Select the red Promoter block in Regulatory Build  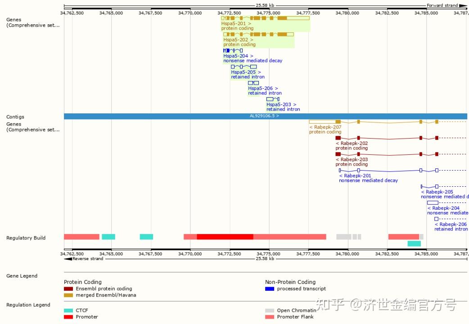[x=224, y=236]
